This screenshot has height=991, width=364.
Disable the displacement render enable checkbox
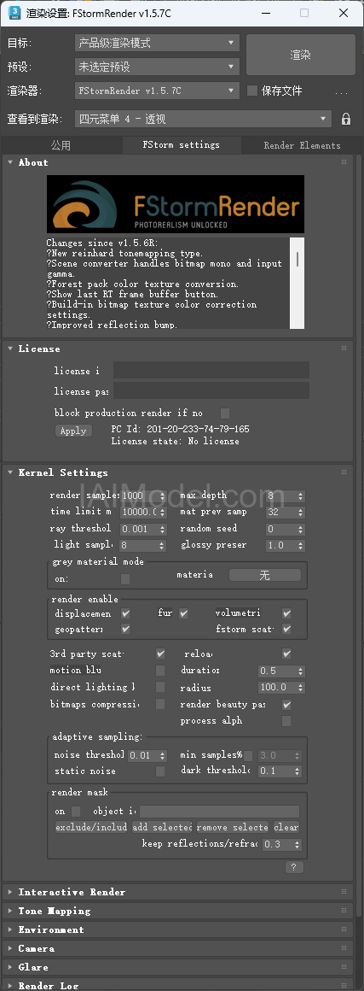[125, 613]
